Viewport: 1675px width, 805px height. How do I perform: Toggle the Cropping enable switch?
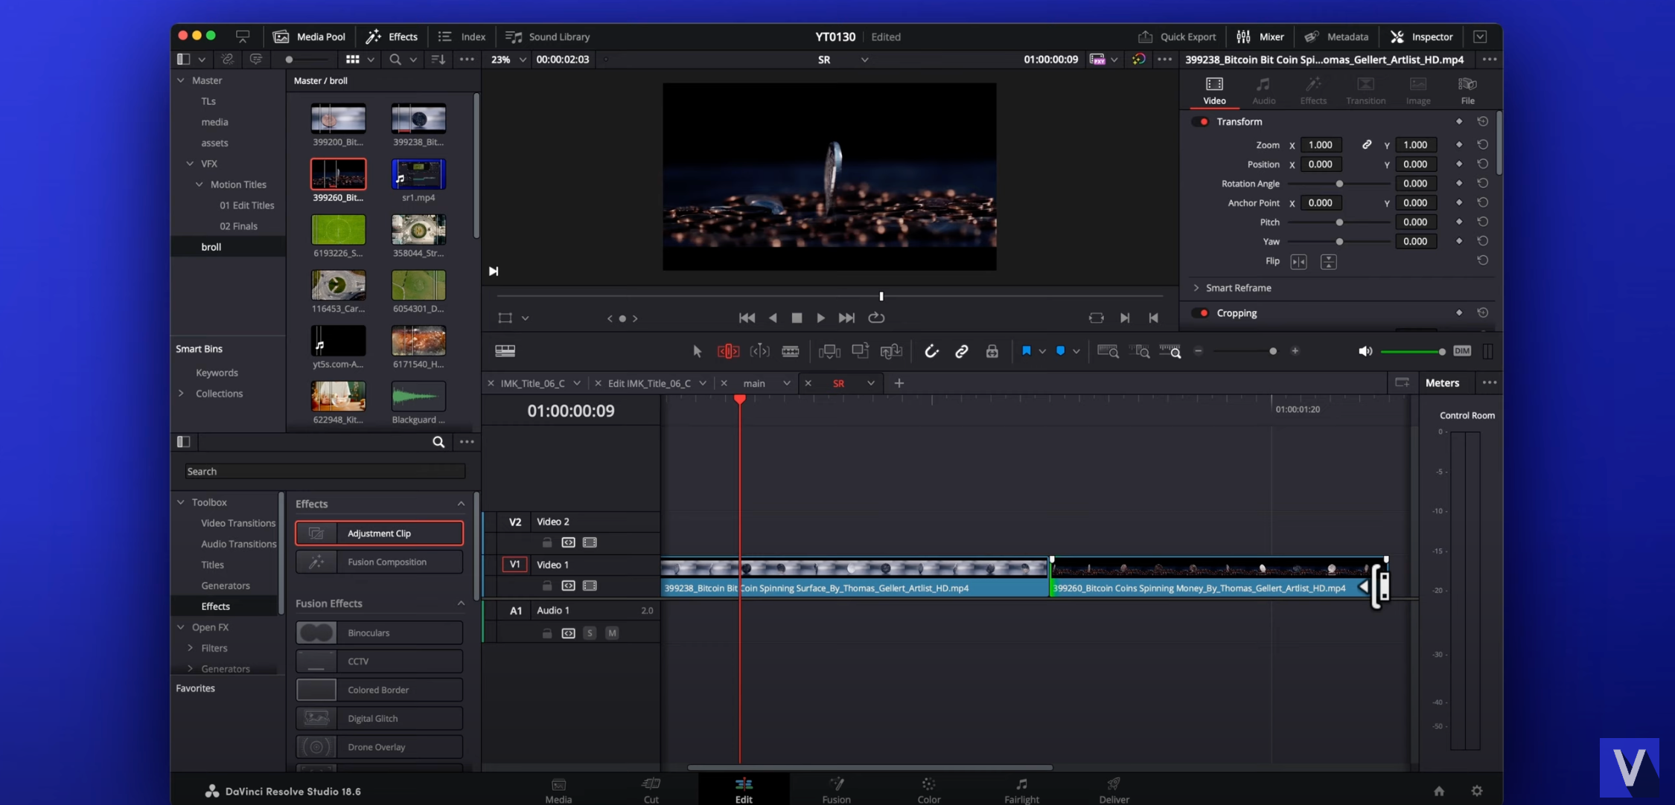(1200, 313)
